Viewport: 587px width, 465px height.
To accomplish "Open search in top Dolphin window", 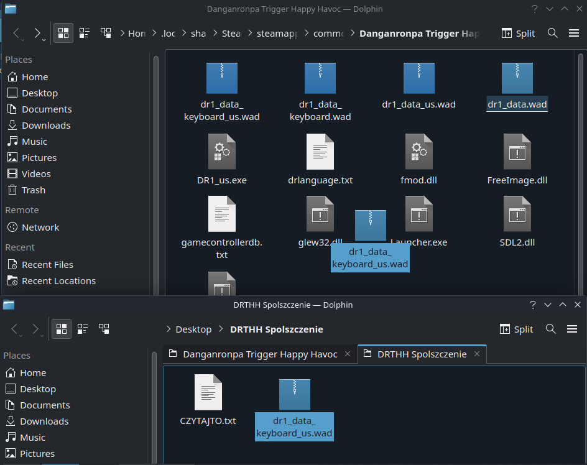I will (x=553, y=33).
